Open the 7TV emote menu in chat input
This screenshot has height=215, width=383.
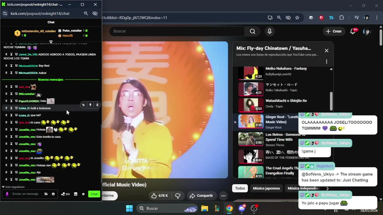pyautogui.click(x=46, y=194)
